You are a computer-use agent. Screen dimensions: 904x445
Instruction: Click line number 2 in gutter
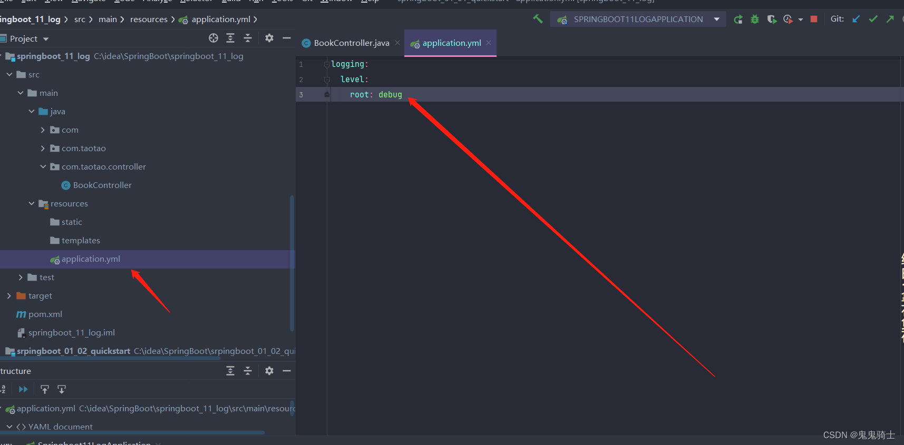tap(301, 80)
